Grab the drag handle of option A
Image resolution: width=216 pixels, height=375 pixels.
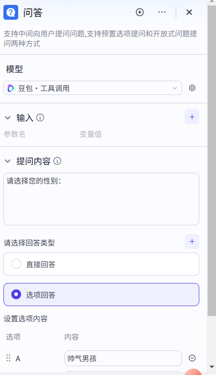[x=8, y=358]
